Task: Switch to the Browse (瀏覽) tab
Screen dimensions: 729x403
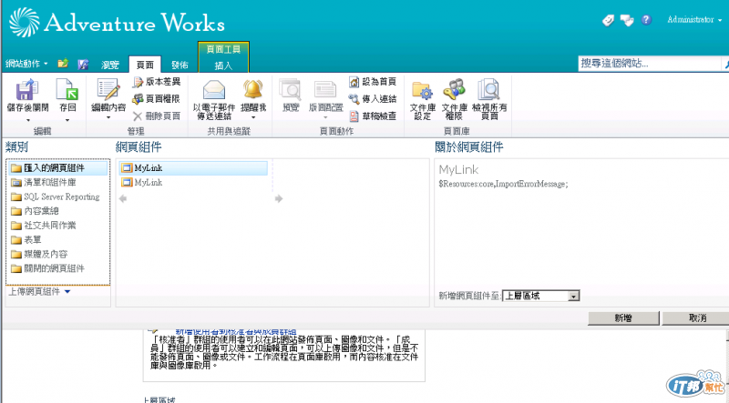Action: (x=110, y=65)
